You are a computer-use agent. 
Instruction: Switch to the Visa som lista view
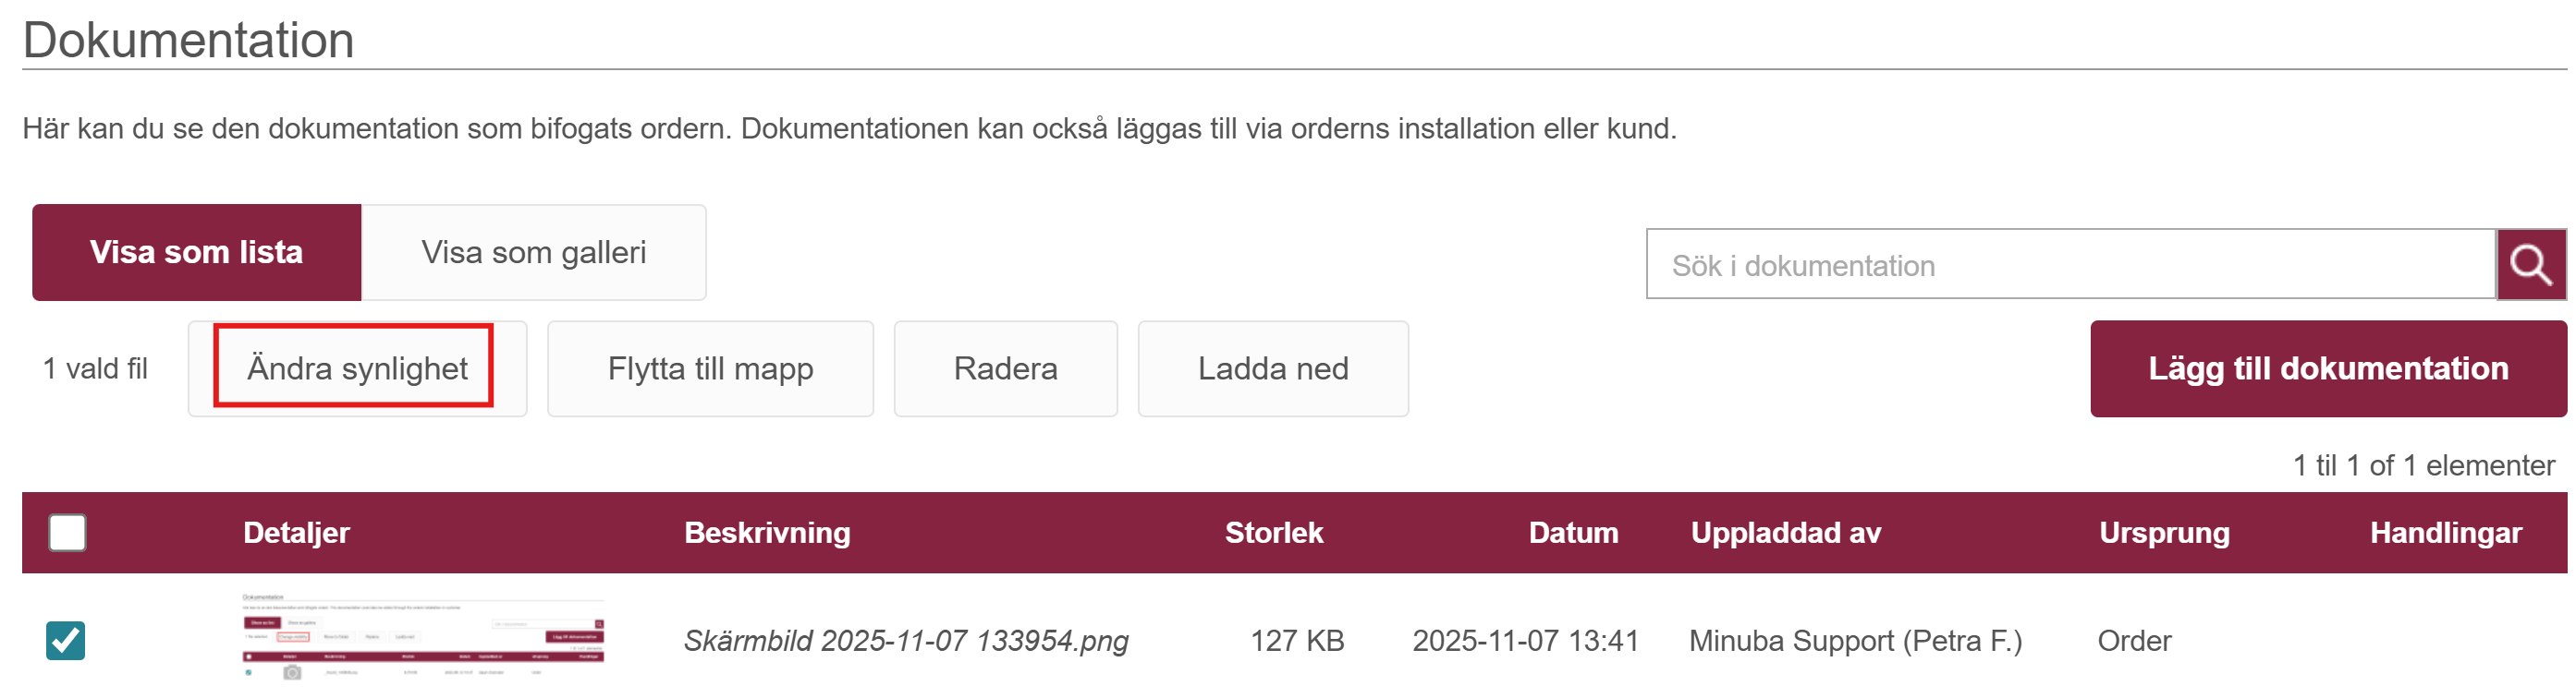point(196,253)
